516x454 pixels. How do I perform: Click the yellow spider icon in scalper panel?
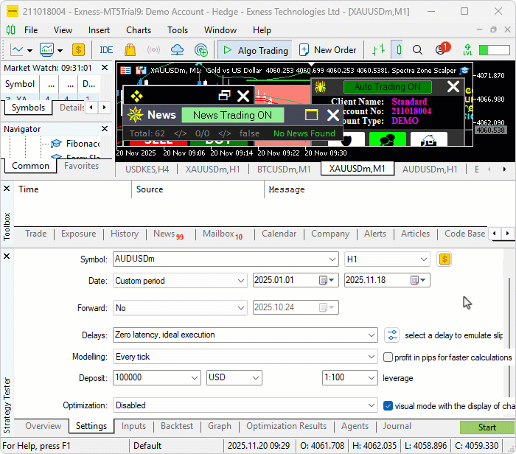[x=320, y=87]
